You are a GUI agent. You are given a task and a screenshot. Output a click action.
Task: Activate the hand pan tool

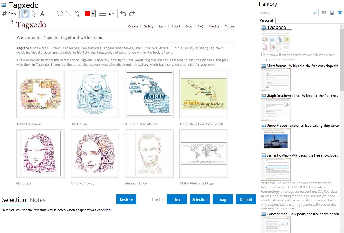coord(25,14)
